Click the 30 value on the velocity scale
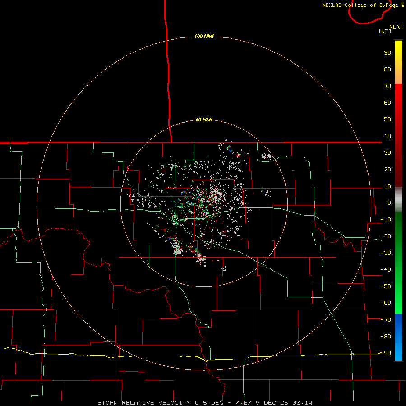The image size is (406, 406). pos(388,153)
